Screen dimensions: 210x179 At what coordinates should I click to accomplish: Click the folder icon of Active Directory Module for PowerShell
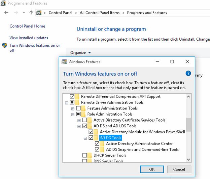coord(96,132)
